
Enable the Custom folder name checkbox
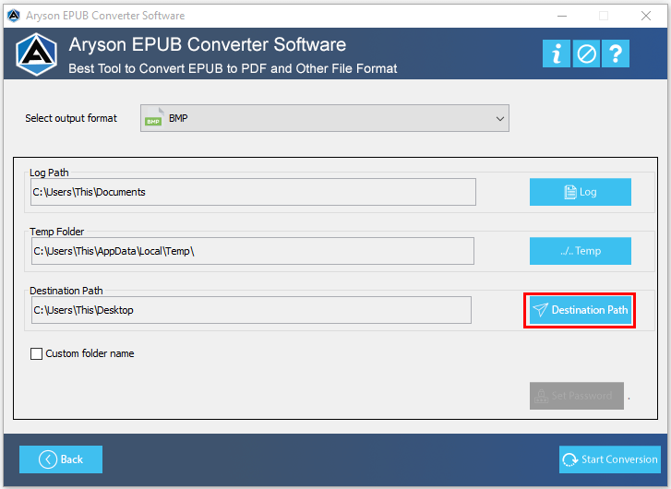[x=36, y=353]
